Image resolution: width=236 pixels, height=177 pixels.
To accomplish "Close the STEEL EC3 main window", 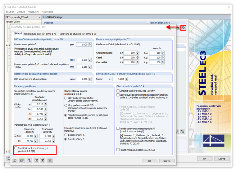I will (x=229, y=7).
